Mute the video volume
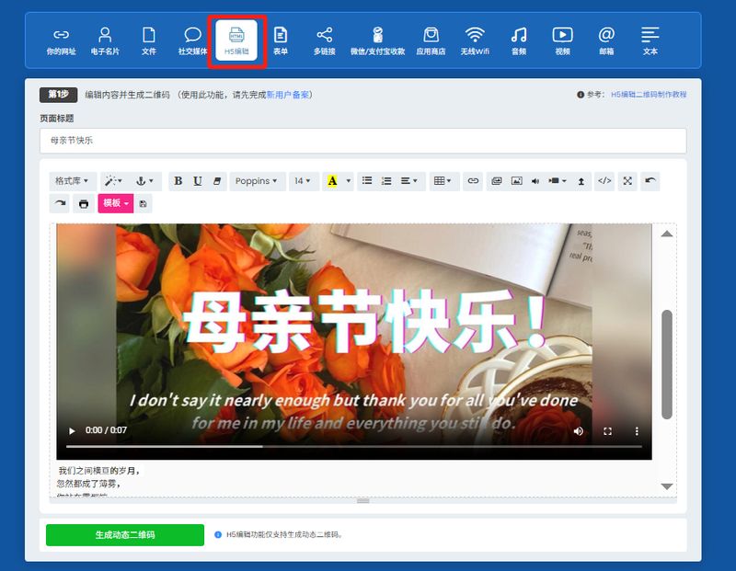Screen dimensions: 736x571 click(579, 431)
